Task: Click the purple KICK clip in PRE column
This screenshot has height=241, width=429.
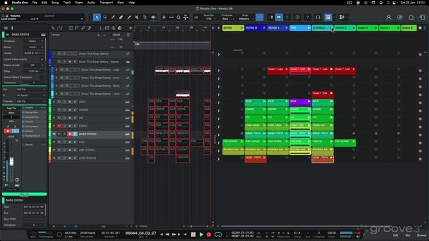Action: (300, 102)
